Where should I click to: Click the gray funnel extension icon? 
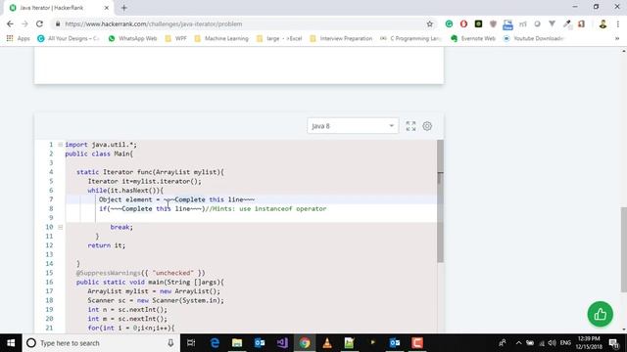pyautogui.click(x=553, y=23)
